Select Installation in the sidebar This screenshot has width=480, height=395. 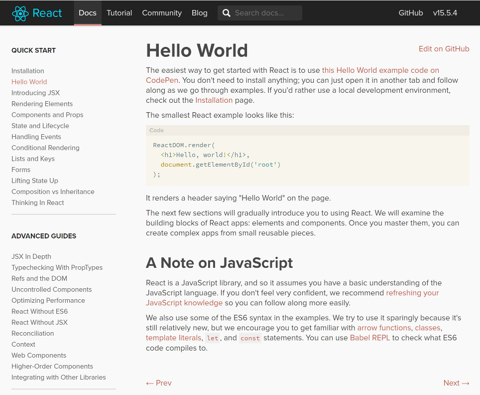click(x=28, y=71)
